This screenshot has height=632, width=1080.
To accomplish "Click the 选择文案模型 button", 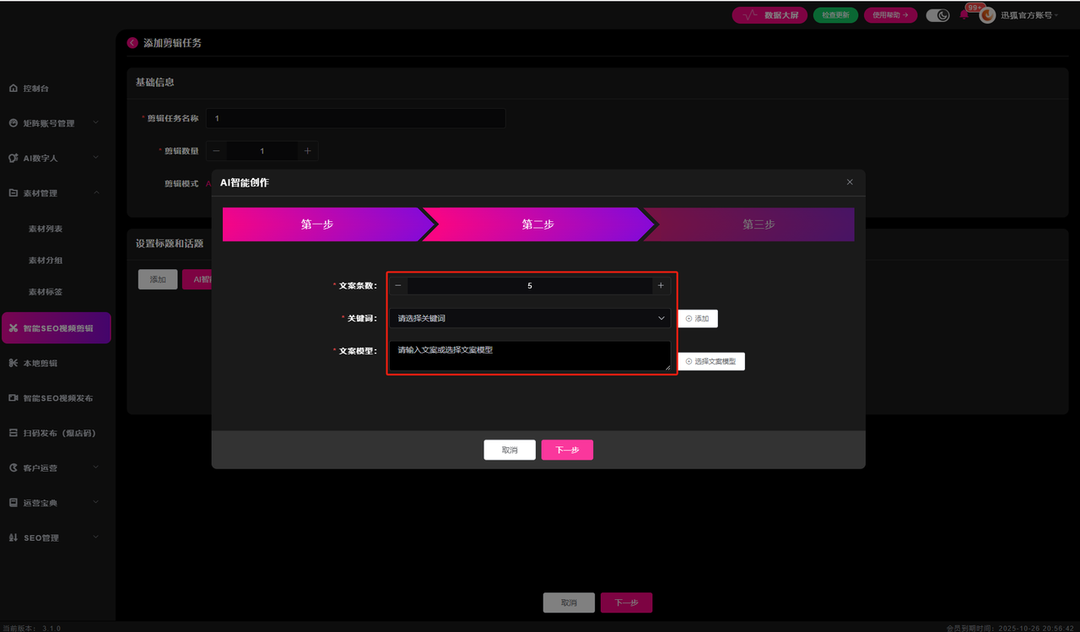I will click(x=710, y=361).
